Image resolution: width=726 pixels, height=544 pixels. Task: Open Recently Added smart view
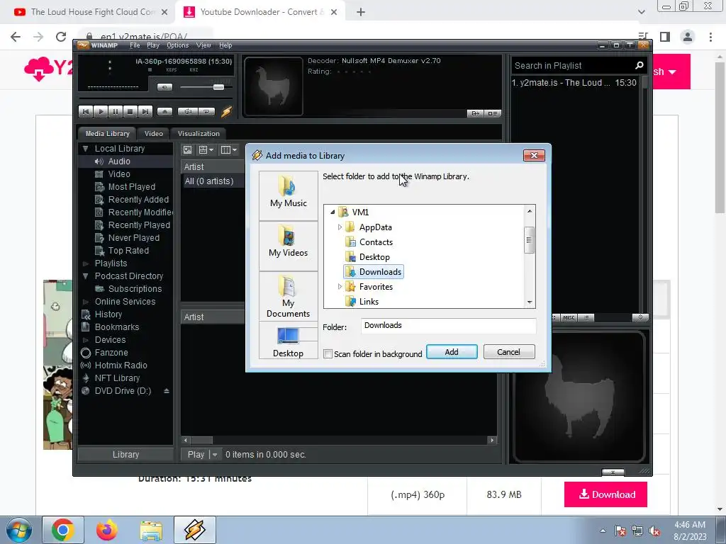[138, 199]
